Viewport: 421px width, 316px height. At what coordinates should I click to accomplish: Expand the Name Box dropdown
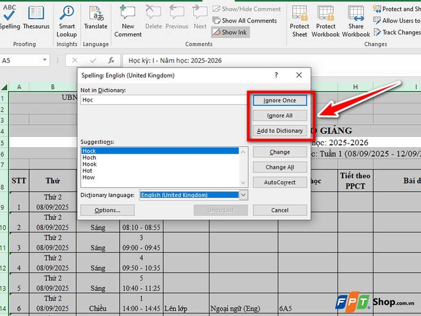[45, 60]
